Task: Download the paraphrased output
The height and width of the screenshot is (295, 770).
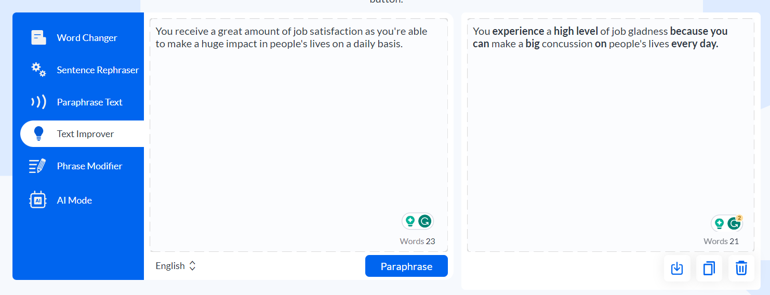Action: click(676, 269)
